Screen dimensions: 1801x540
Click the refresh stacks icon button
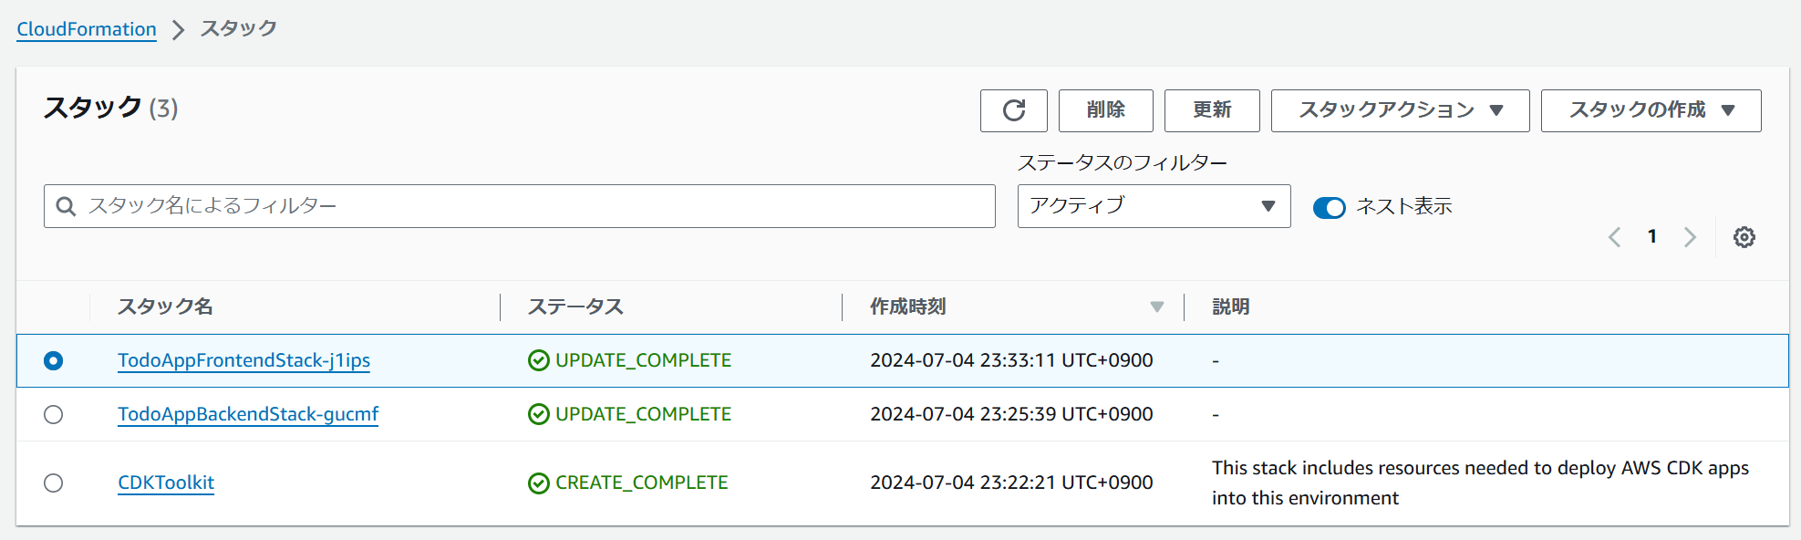[x=1013, y=110]
